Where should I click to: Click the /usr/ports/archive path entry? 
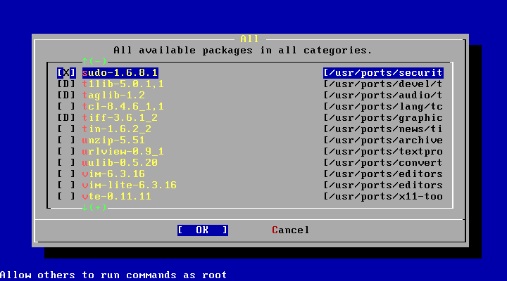(383, 140)
